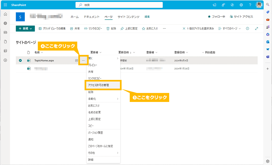The width and height of the screenshot is (272, 165).
Task: Go to Home icon in left rail
Action: click(5, 14)
